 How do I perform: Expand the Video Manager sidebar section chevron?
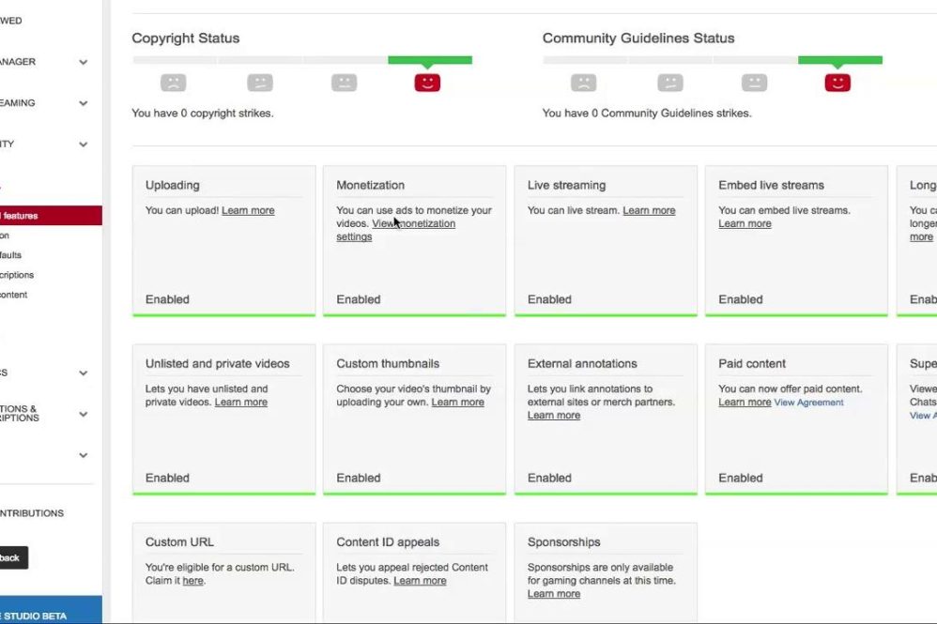pos(84,63)
